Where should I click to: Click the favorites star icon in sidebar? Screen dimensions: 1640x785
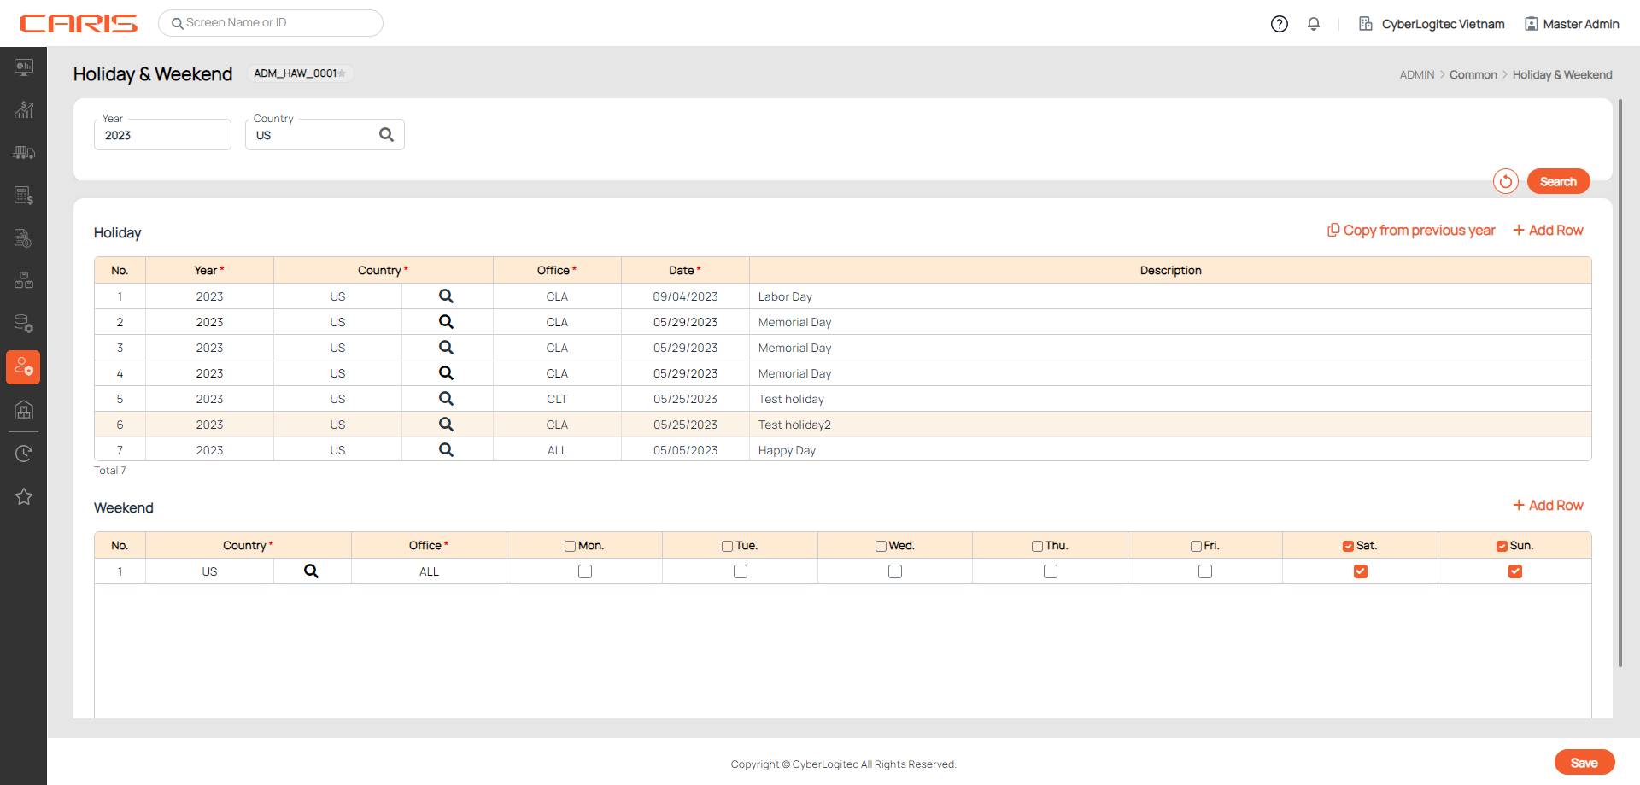24,496
